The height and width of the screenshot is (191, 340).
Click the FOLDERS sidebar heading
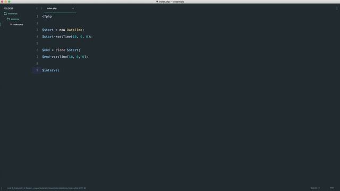(8, 8)
